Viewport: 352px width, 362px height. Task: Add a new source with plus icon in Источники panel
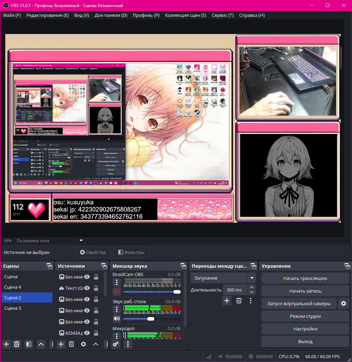point(61,344)
